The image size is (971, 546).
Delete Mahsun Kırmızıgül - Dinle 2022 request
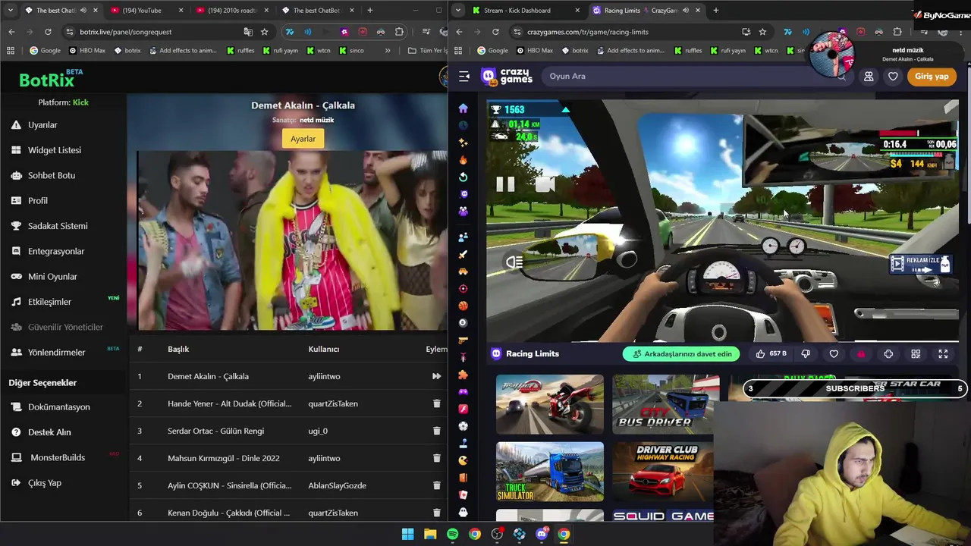point(436,458)
